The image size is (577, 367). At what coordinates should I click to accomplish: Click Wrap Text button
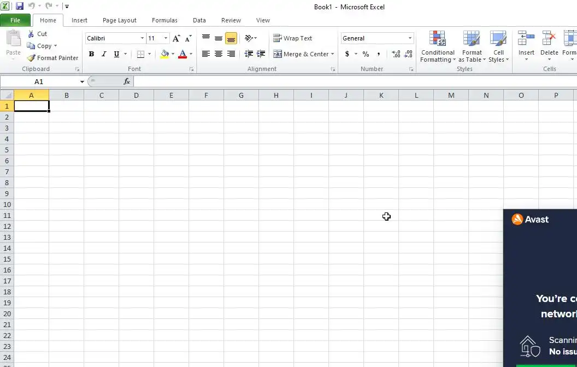tap(292, 38)
